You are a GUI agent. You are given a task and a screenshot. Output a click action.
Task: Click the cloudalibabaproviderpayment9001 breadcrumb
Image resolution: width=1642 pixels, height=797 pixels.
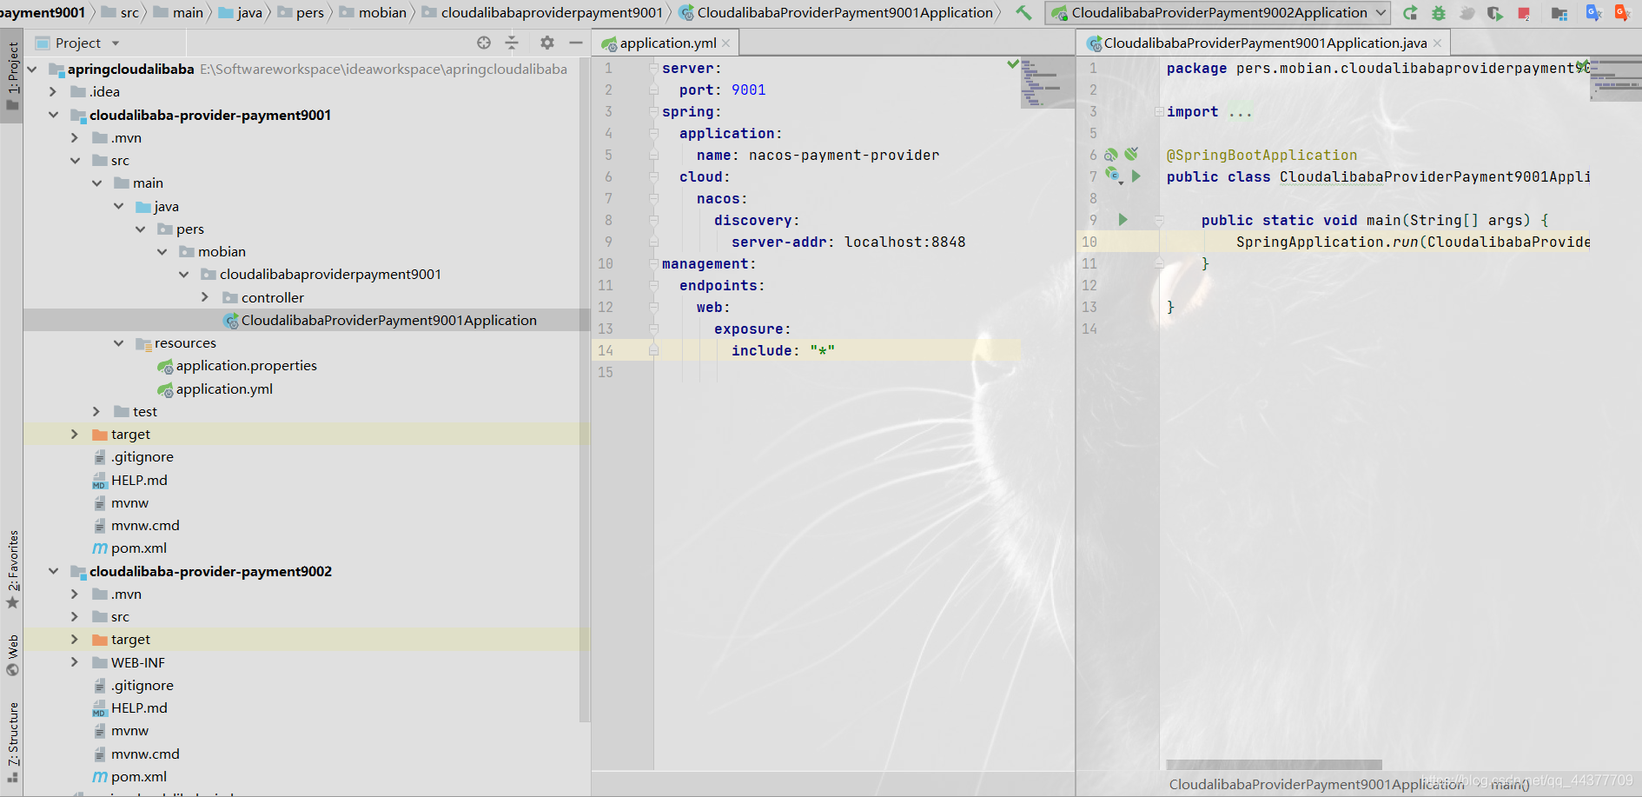pyautogui.click(x=544, y=12)
